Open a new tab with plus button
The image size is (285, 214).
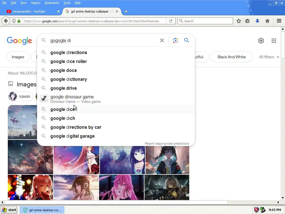tap(126, 11)
